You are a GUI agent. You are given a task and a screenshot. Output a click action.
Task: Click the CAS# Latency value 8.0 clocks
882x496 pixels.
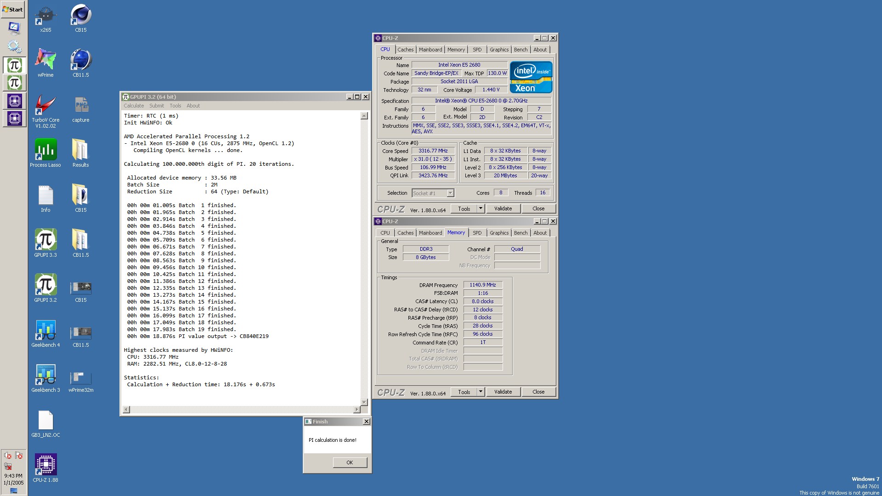click(483, 301)
